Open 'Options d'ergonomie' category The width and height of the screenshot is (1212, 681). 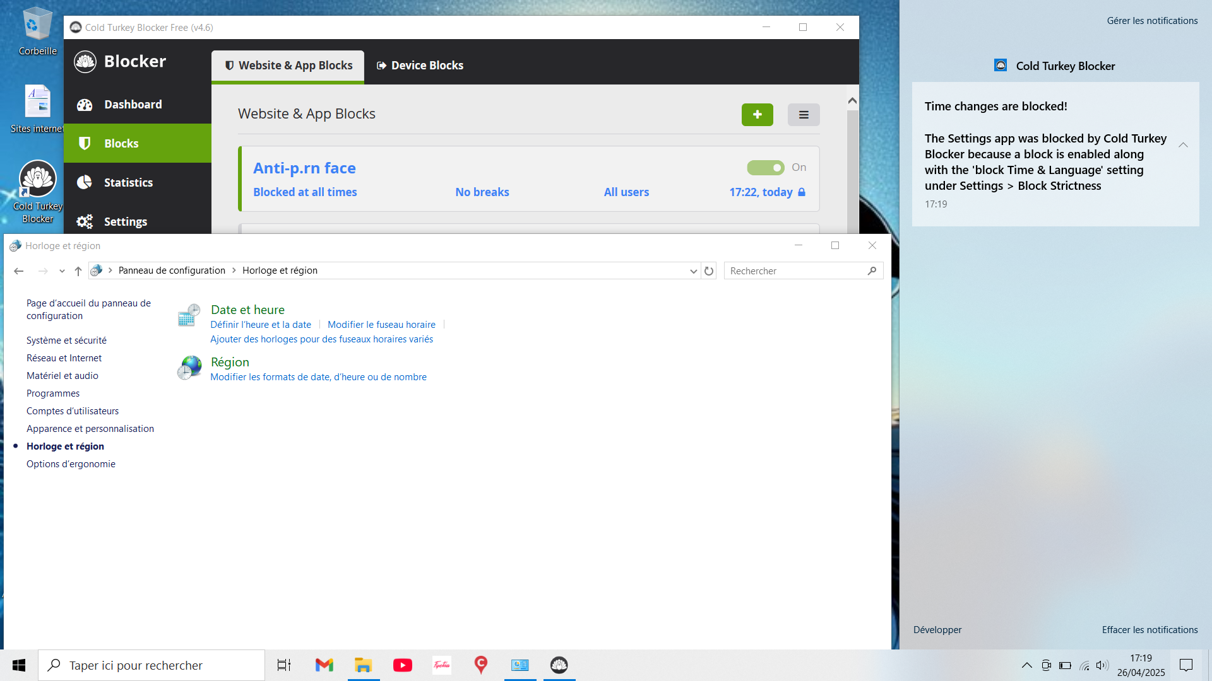[71, 464]
